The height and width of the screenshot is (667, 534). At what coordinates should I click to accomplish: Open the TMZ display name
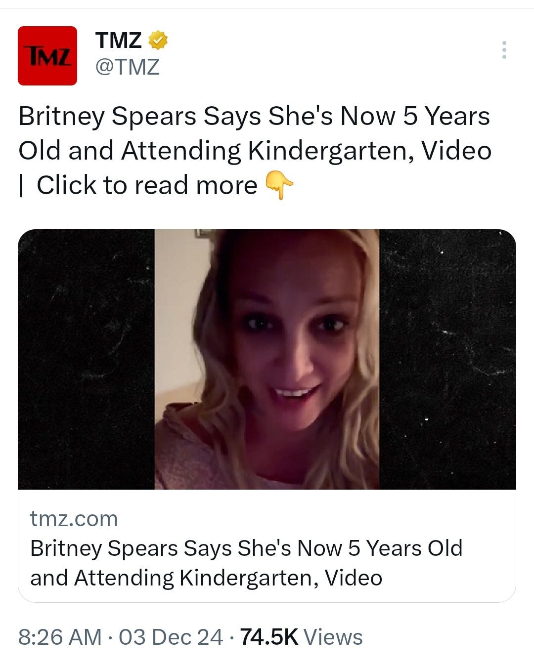118,40
